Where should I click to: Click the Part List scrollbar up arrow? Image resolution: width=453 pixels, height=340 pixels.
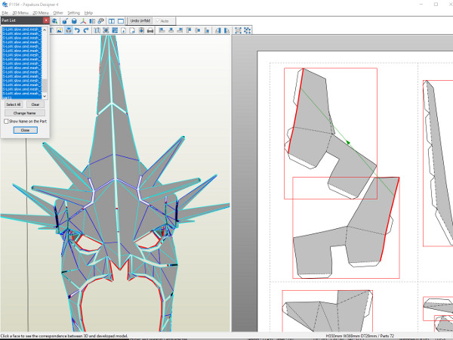point(45,29)
